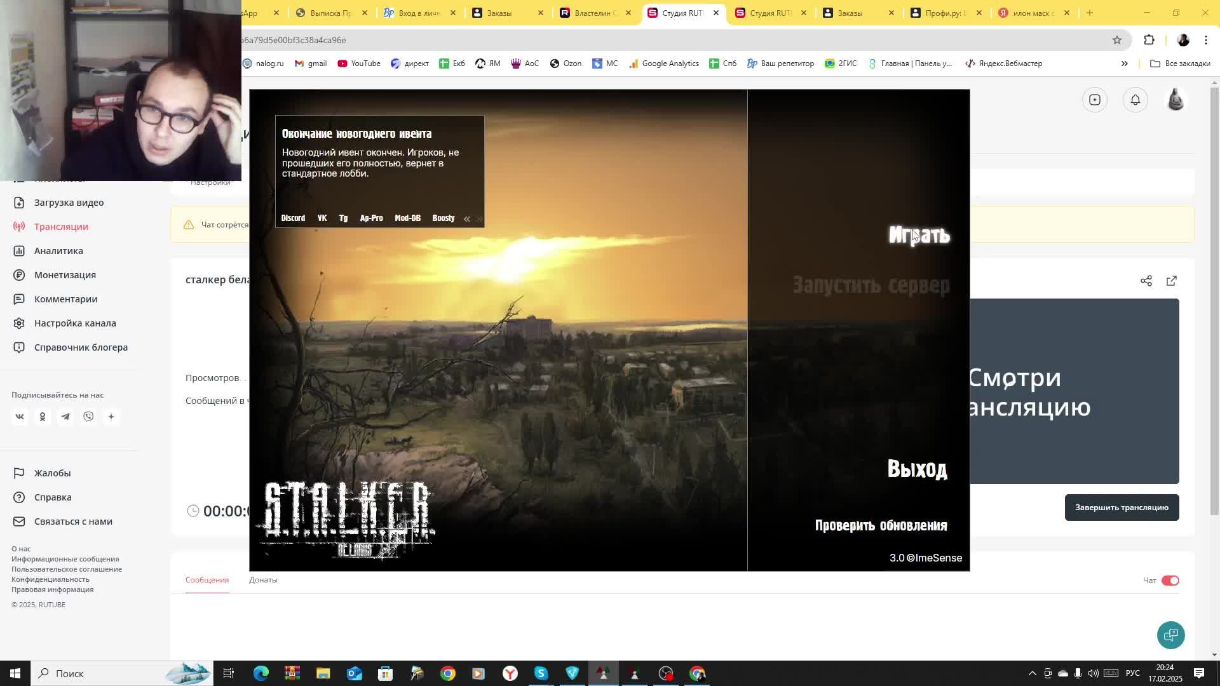Open Конфиденциальность footer link

50,579
